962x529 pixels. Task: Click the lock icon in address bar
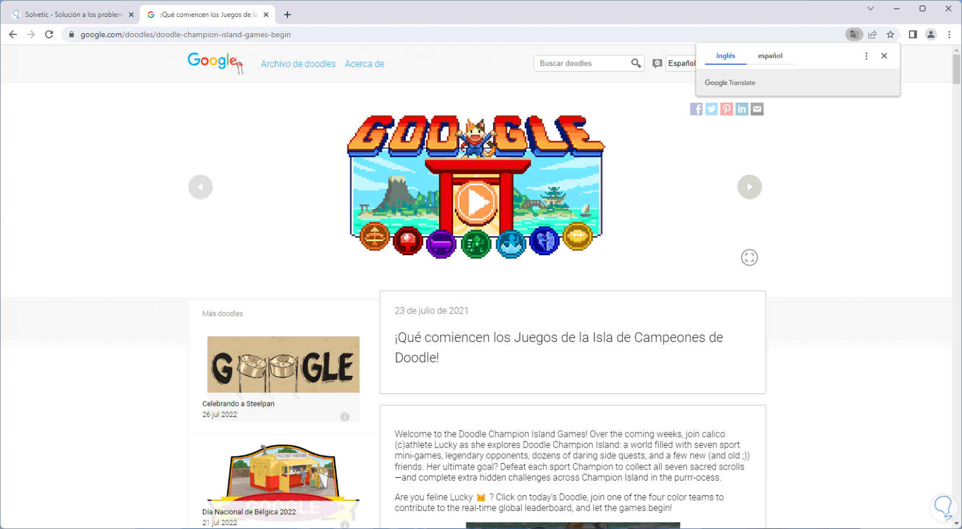[72, 34]
